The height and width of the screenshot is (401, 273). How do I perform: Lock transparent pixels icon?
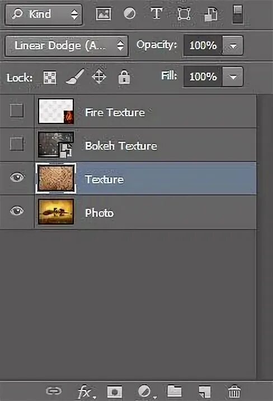(x=50, y=78)
